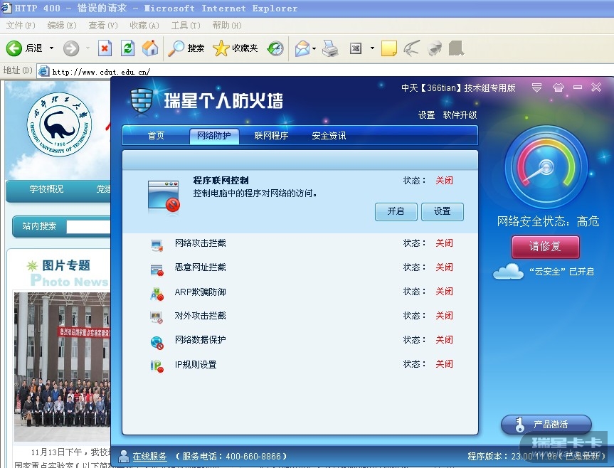Stop page loading with red X icon
Viewport: 614px width, 468px height.
105,48
